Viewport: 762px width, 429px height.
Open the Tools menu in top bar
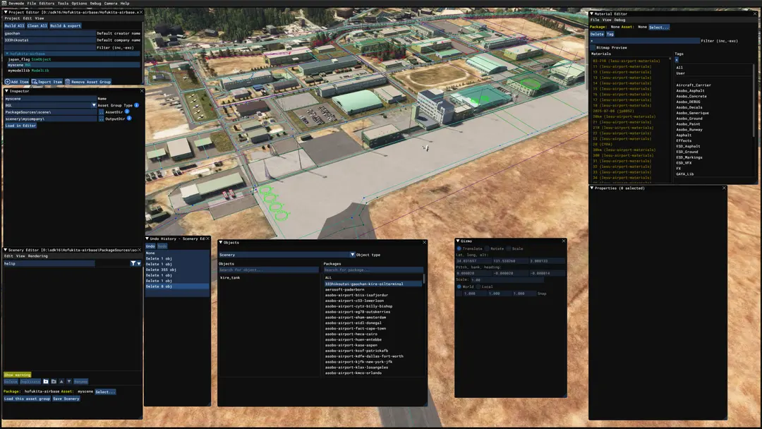[64, 3]
